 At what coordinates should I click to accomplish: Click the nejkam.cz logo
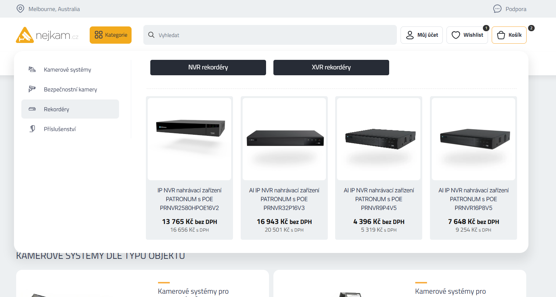click(x=47, y=35)
